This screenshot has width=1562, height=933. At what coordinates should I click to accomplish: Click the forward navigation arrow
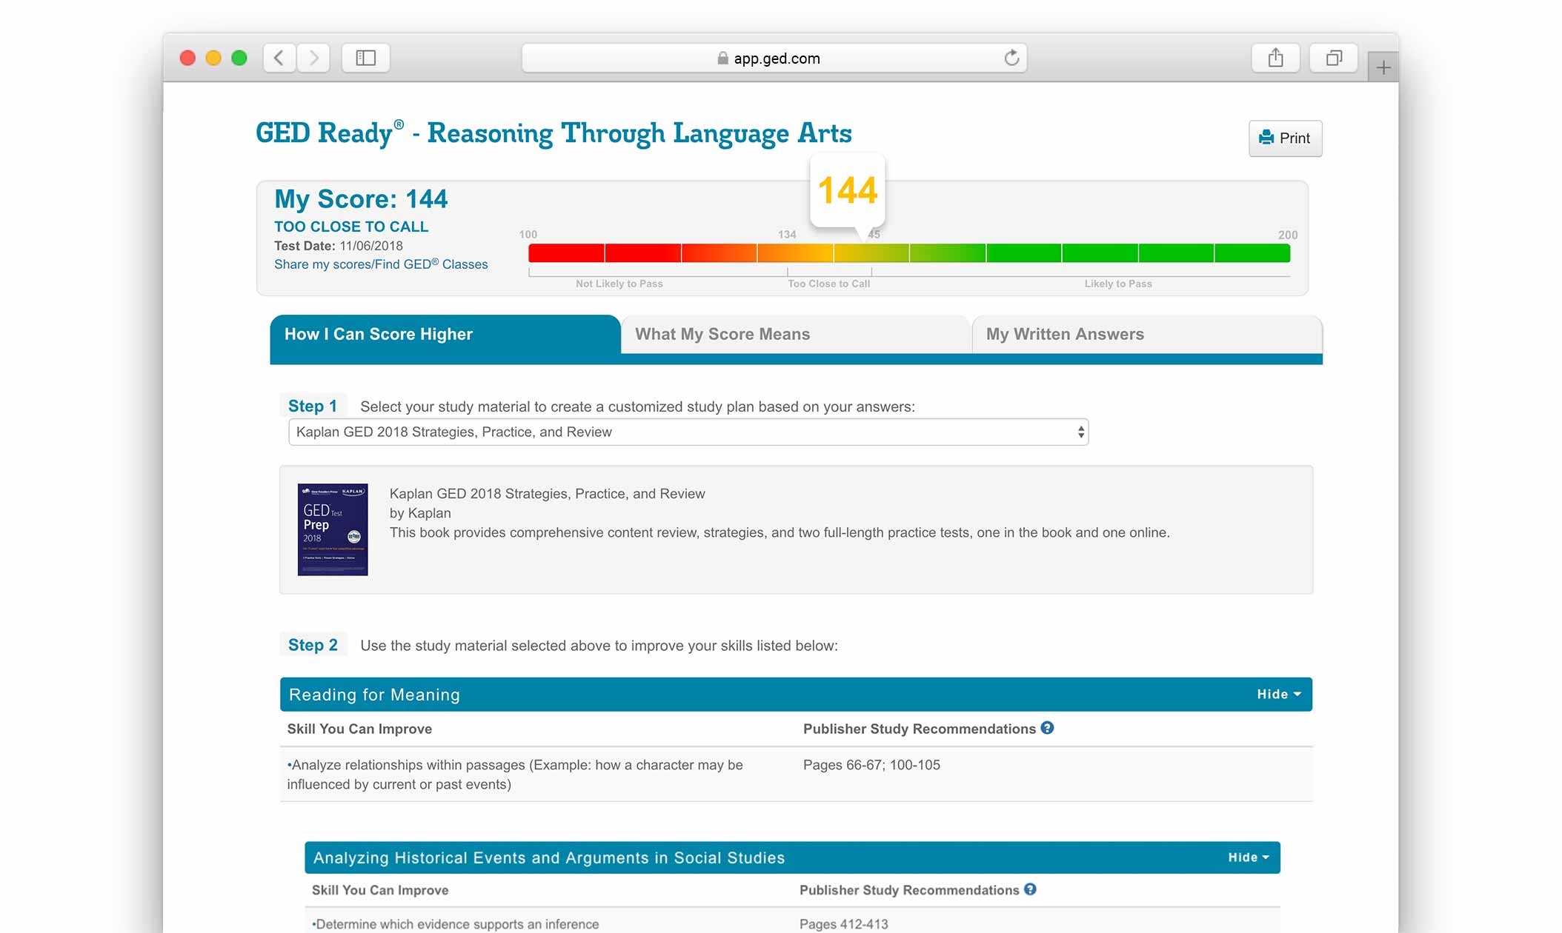point(314,56)
